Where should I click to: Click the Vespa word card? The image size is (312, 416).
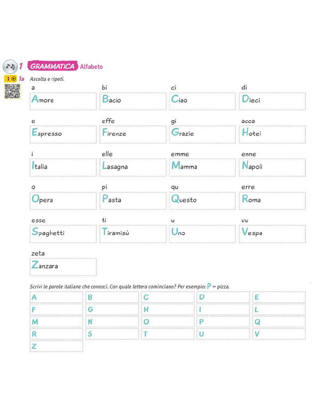273,234
